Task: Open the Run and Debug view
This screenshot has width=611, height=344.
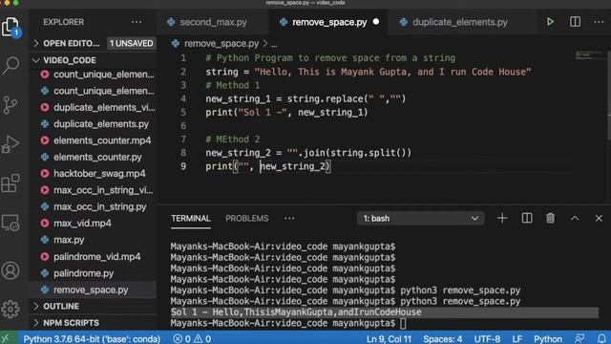Action: 11,144
